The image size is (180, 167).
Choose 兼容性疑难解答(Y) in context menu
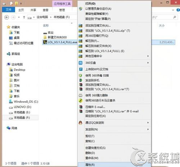tap(97, 14)
